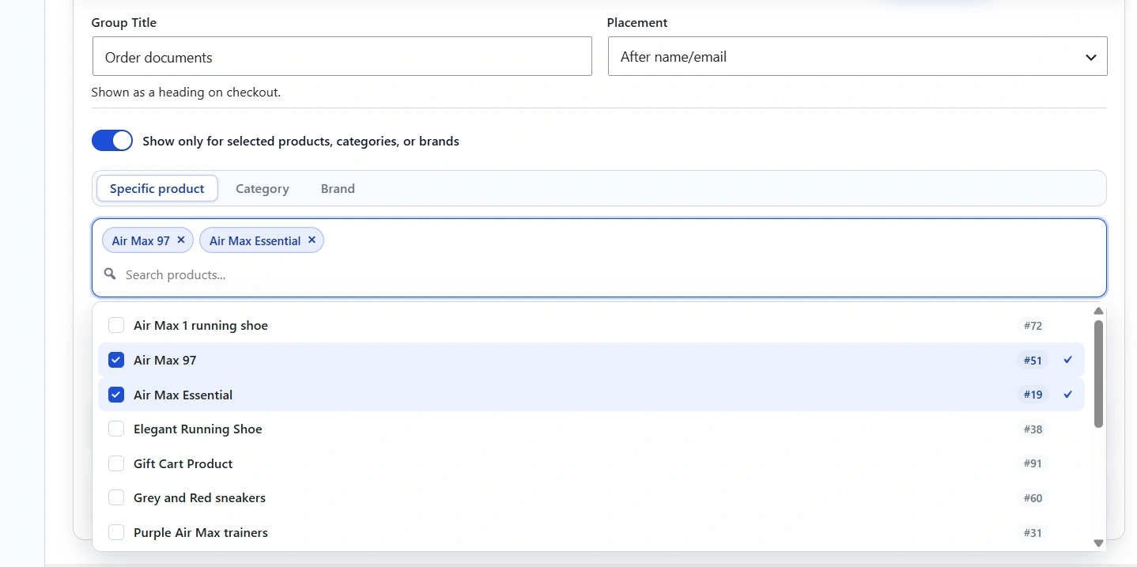Click the Group Title field label
The height and width of the screenshot is (567, 1137).
[x=124, y=22]
